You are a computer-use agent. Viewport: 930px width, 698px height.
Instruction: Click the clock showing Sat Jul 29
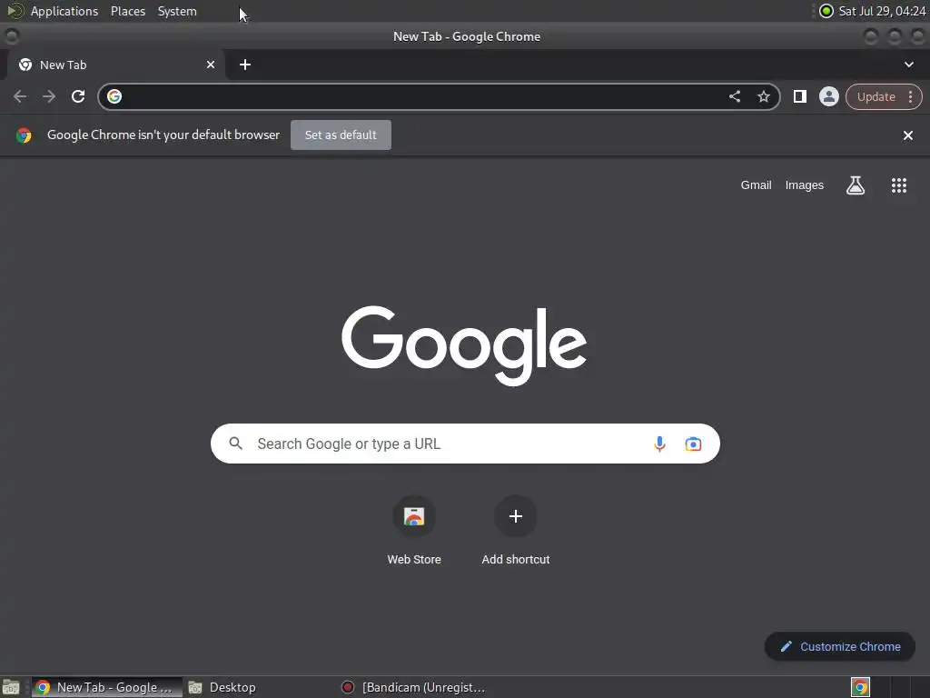pyautogui.click(x=882, y=11)
